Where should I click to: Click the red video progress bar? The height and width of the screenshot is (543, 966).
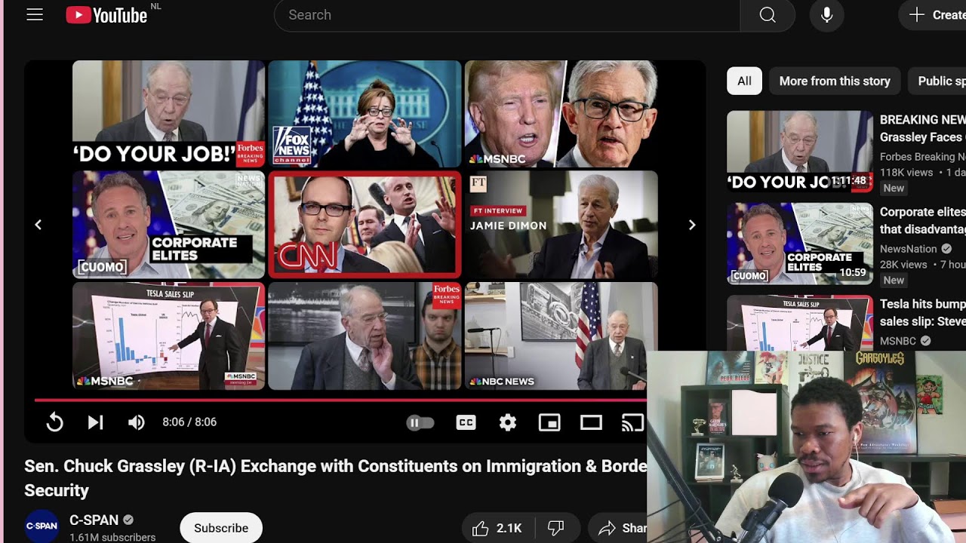(340, 400)
